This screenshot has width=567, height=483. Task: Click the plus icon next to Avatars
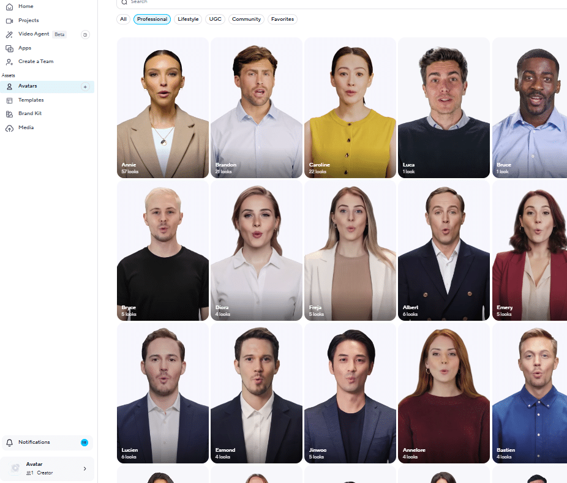pos(85,87)
